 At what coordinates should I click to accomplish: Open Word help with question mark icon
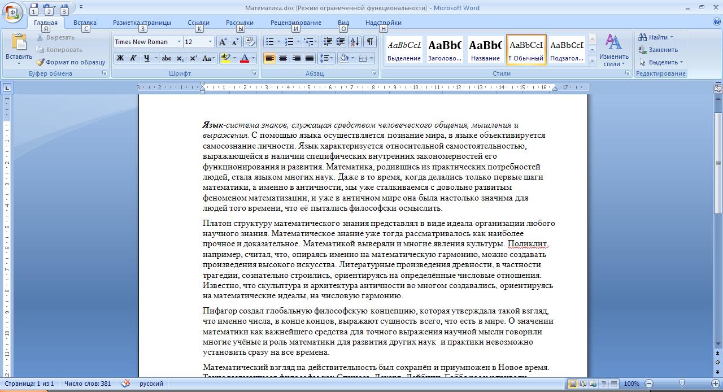[717, 23]
